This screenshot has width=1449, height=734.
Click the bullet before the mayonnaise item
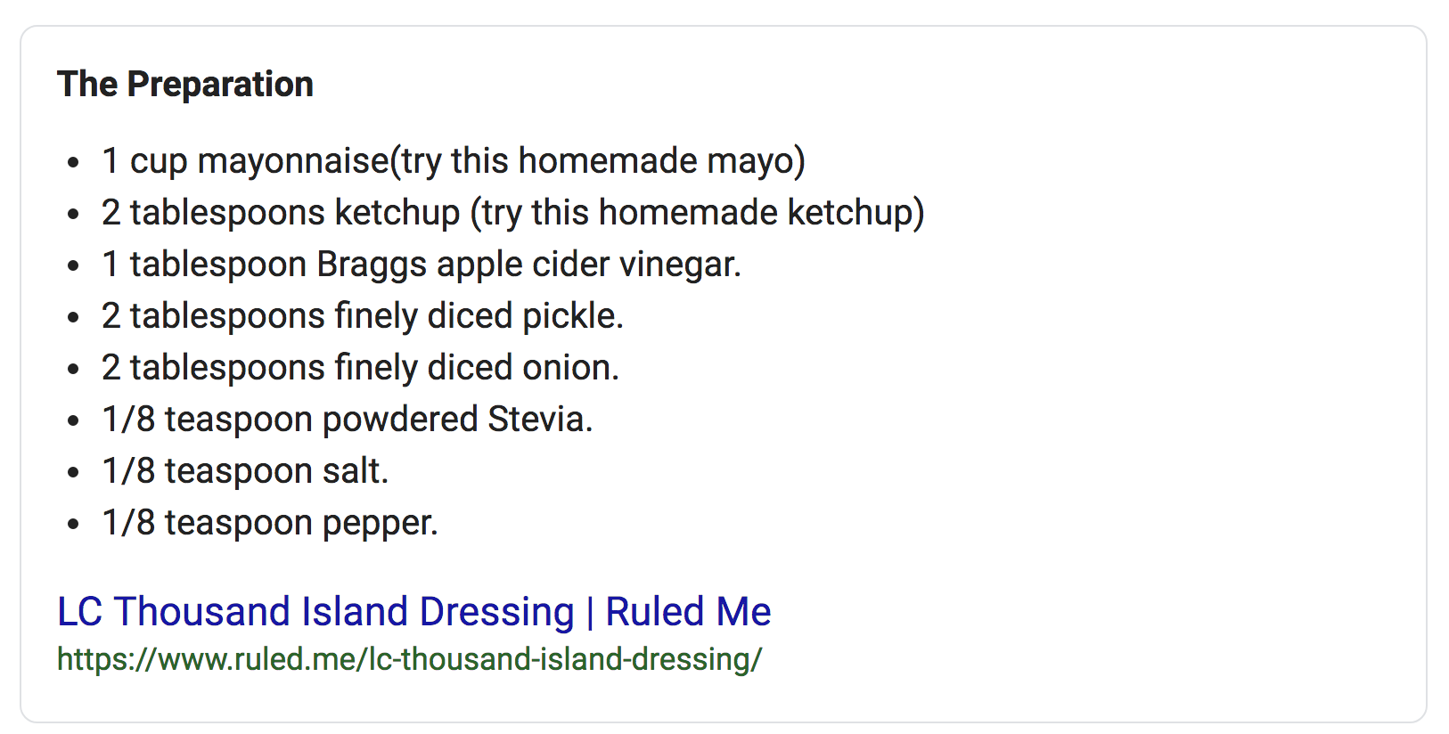point(73,162)
